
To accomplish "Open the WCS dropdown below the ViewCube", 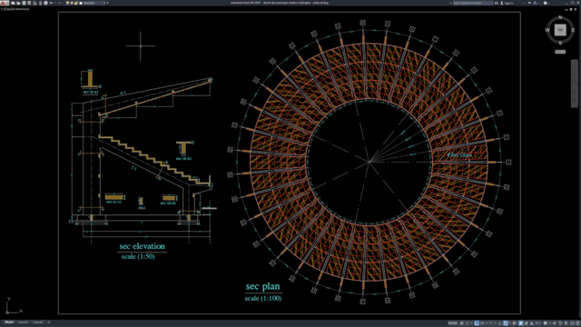I will coord(560,52).
